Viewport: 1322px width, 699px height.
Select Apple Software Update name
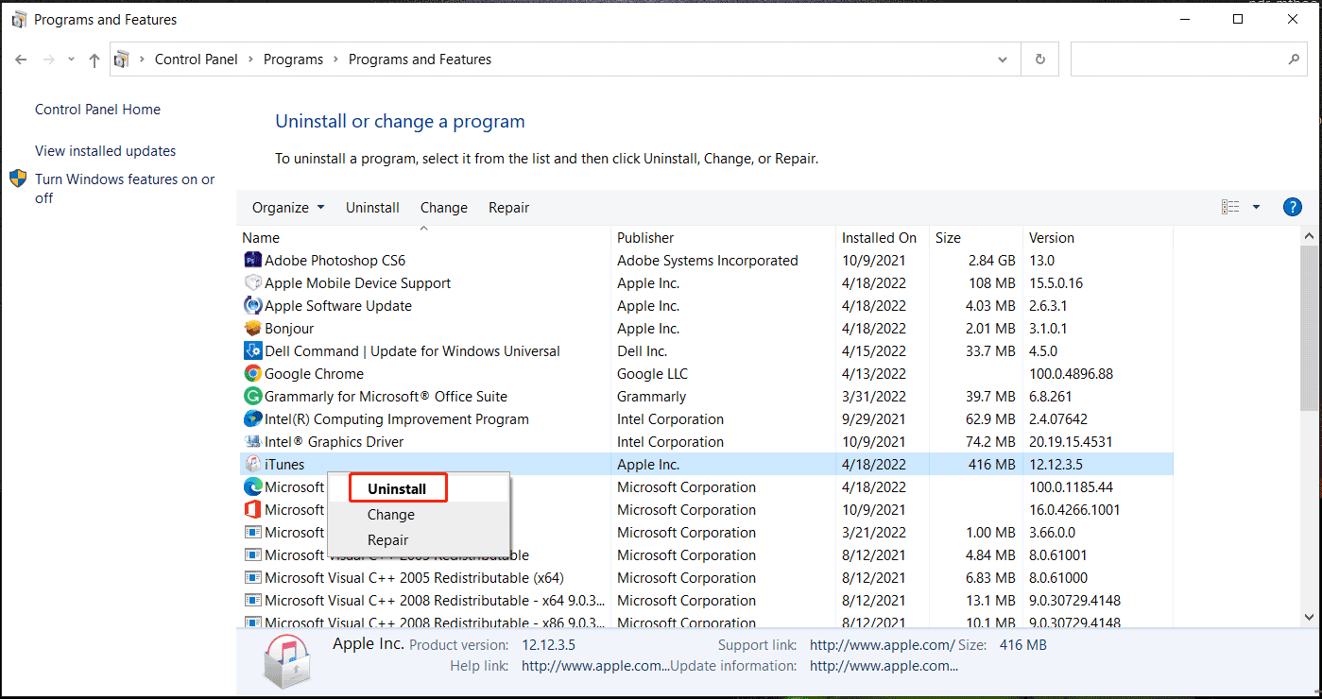[x=338, y=305]
